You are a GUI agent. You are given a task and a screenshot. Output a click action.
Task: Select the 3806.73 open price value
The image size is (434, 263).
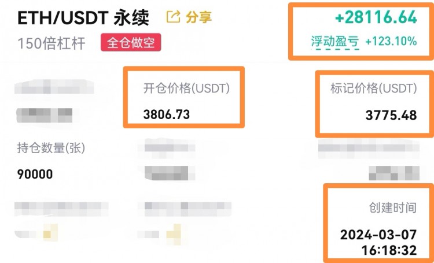click(x=167, y=114)
